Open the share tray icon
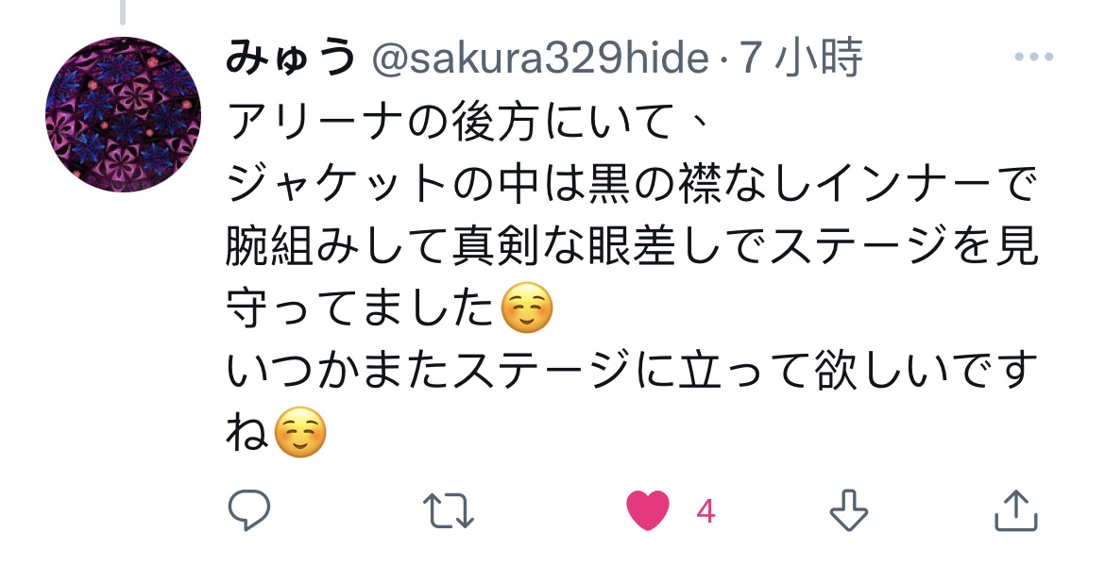 click(x=1015, y=510)
